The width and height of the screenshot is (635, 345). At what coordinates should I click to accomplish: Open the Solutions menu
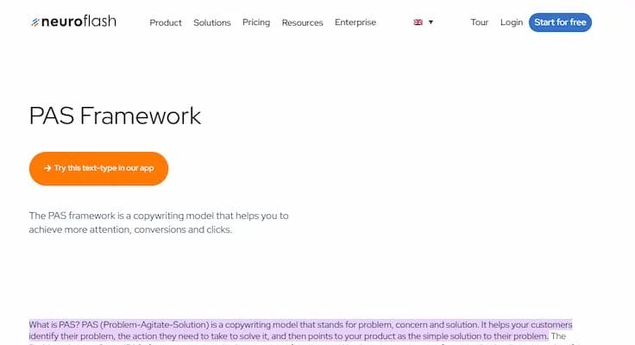(x=212, y=22)
